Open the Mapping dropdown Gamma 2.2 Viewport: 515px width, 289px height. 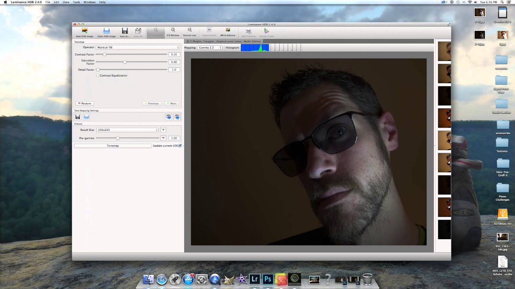pos(210,48)
